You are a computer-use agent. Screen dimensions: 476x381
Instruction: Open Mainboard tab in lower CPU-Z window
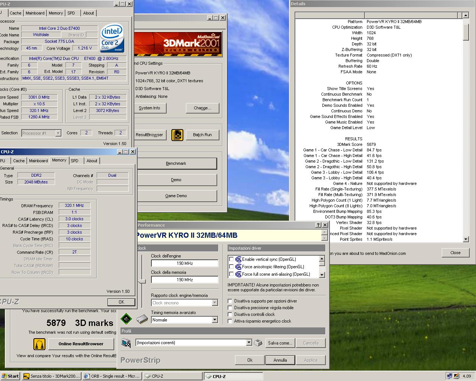coord(38,161)
